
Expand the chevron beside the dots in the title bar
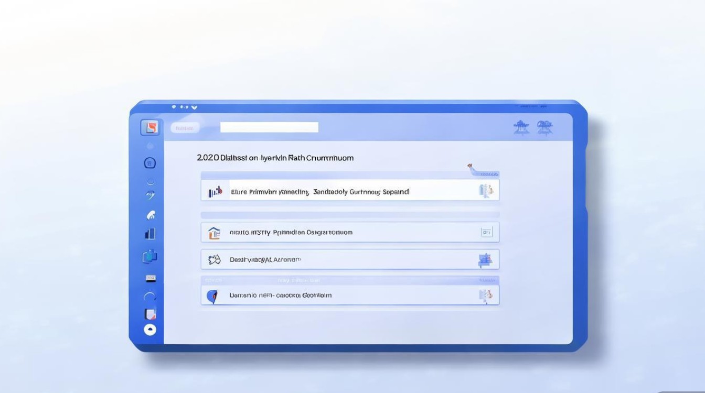(x=194, y=107)
